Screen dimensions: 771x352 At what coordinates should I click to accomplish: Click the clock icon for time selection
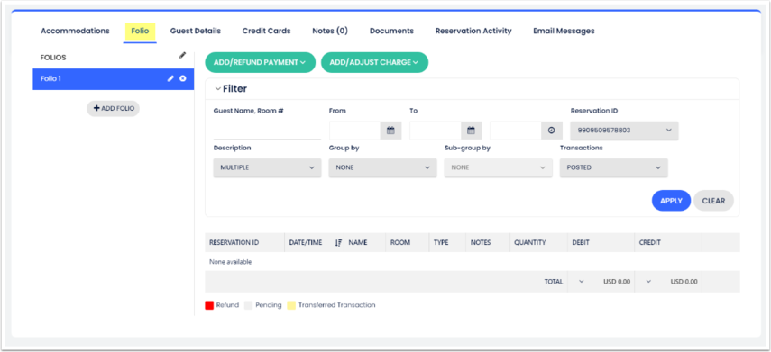[551, 131]
